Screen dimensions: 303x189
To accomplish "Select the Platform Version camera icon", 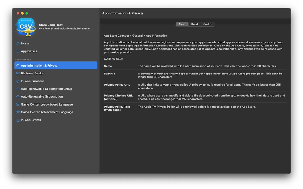I will pos(18,73).
